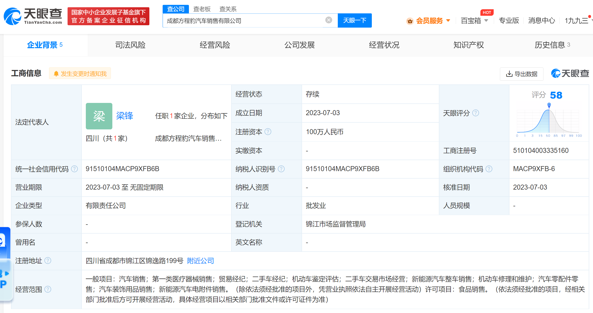Viewport: 593px width, 313px height.
Task: Open the 公司发展 tab
Action: pos(300,45)
